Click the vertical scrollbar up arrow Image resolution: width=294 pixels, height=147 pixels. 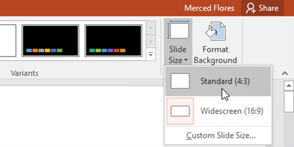coord(288,86)
